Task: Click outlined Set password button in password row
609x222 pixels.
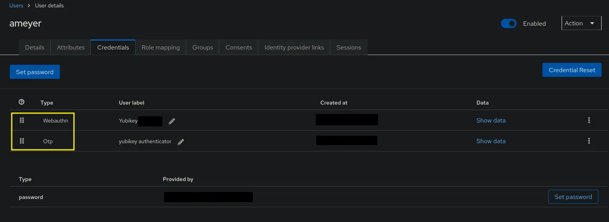Action: [573, 197]
